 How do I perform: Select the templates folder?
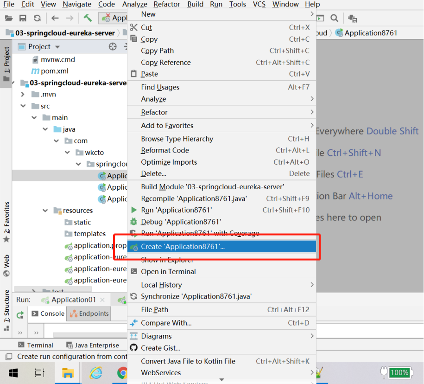(85, 234)
